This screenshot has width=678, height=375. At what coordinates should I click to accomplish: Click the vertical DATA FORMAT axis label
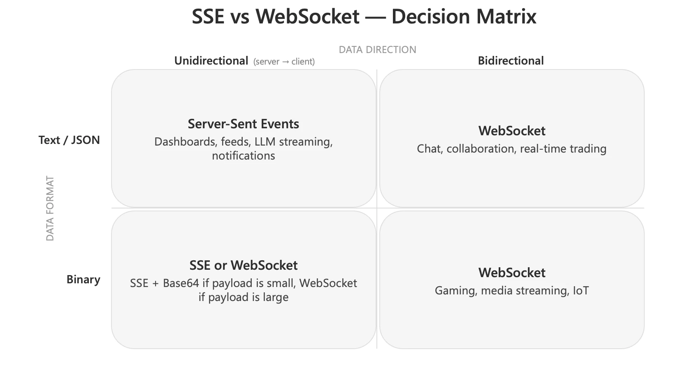pyautogui.click(x=50, y=208)
